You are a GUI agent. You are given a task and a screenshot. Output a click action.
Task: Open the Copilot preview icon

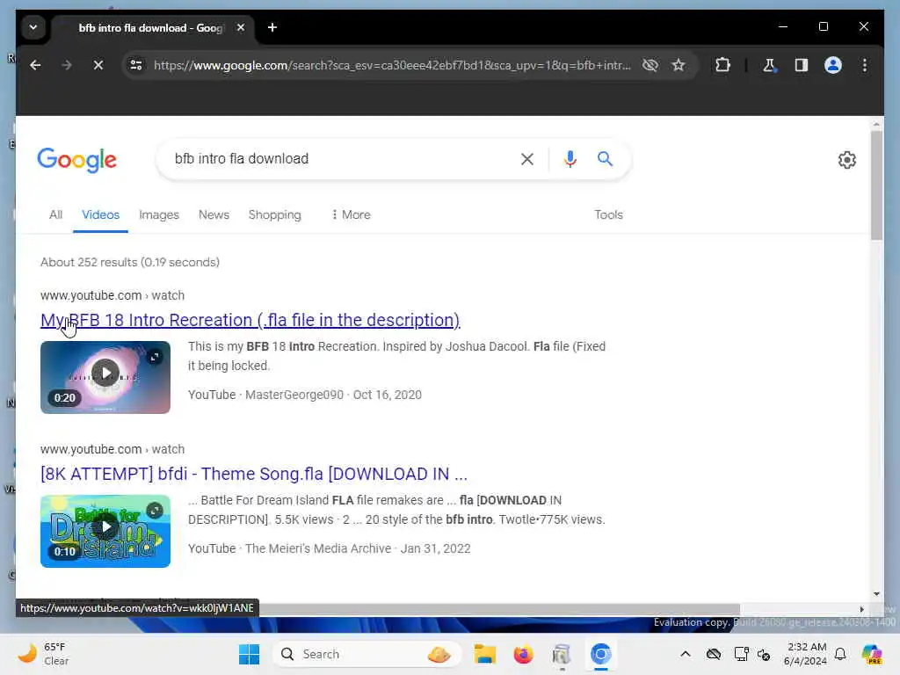(x=871, y=654)
